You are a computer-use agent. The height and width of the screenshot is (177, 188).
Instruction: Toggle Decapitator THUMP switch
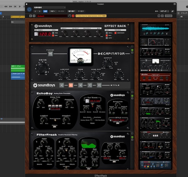(x=56, y=75)
